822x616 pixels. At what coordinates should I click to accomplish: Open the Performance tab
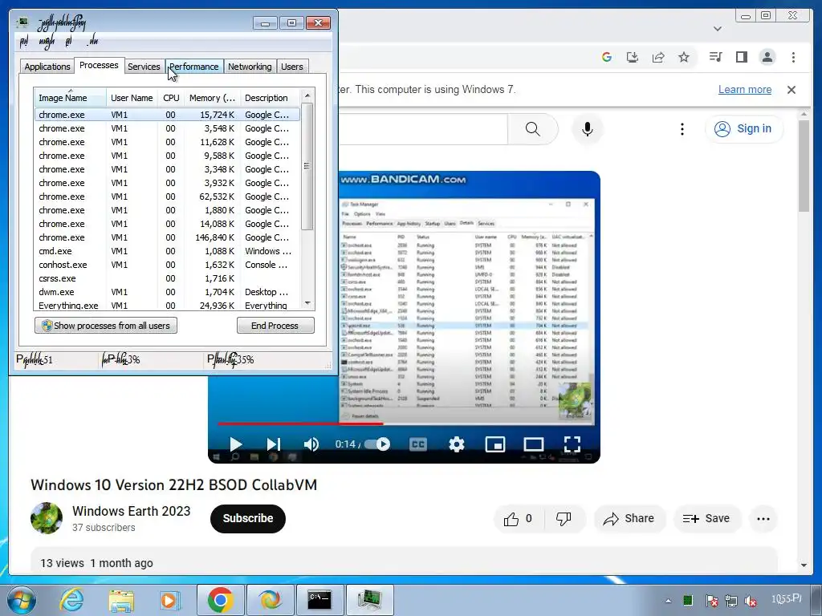click(x=194, y=67)
